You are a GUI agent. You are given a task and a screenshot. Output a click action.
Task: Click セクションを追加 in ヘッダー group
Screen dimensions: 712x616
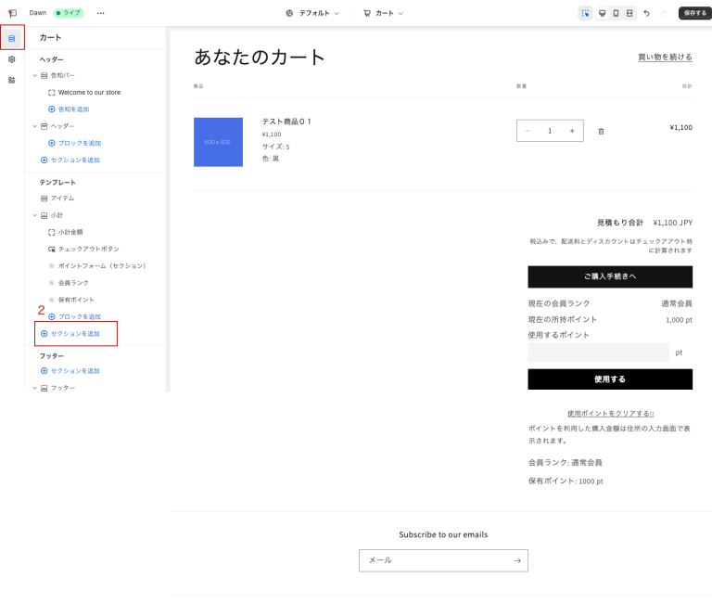[x=70, y=160]
